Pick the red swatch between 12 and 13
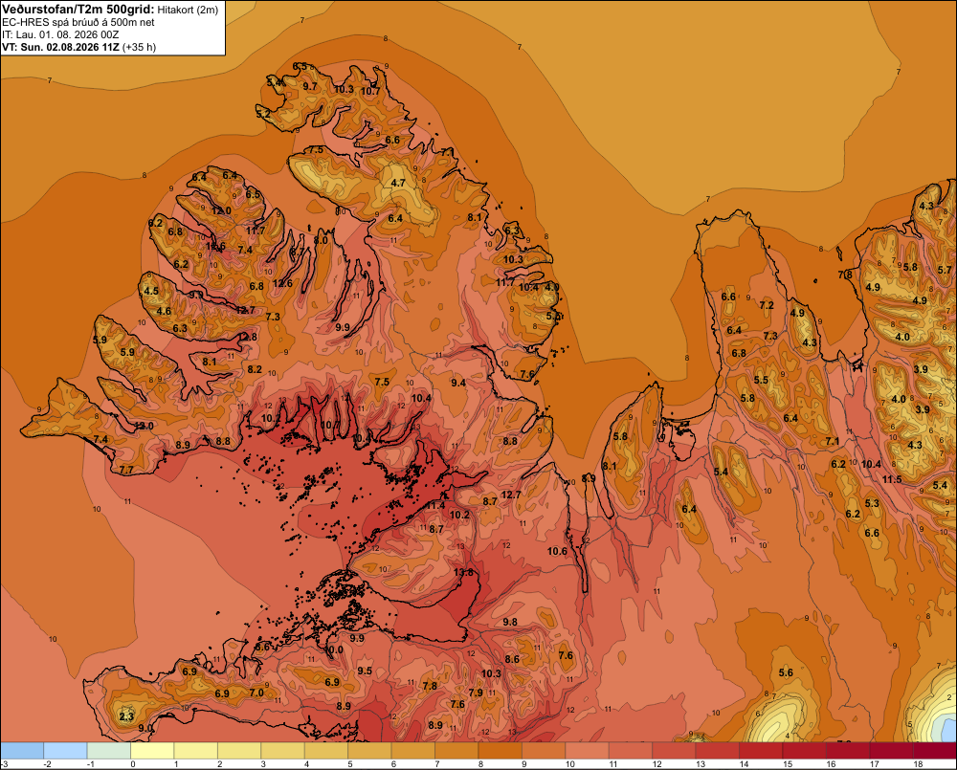 tap(674, 750)
